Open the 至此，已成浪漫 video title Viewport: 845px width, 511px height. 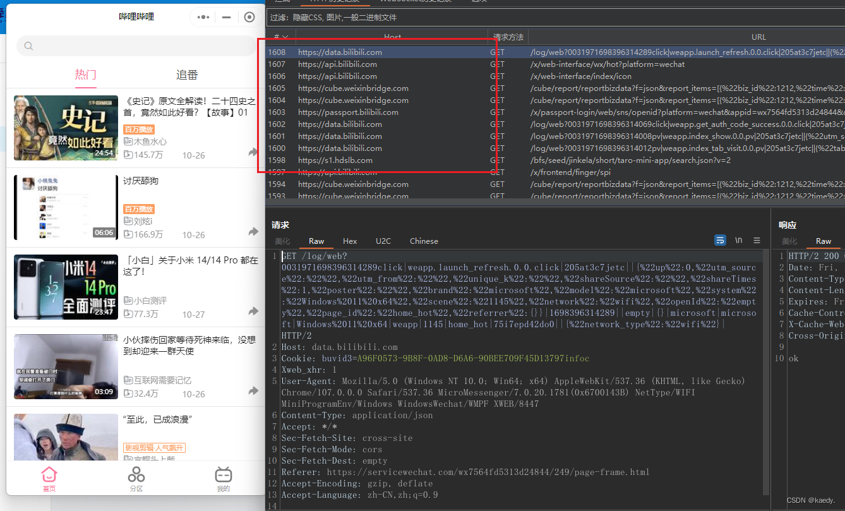click(x=157, y=419)
